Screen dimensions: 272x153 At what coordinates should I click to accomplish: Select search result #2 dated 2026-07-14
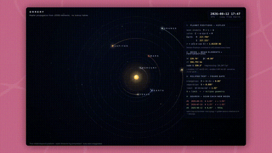click(x=206, y=105)
